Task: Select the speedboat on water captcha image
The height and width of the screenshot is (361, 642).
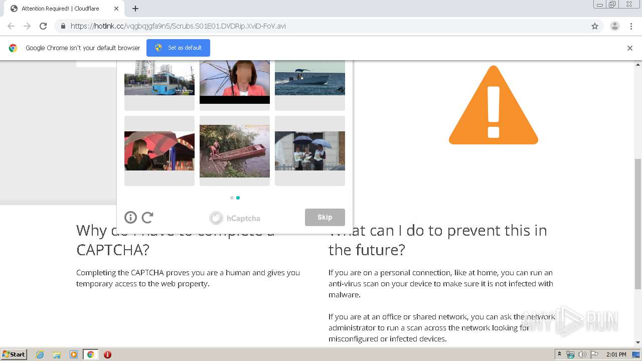Action: coord(310,78)
